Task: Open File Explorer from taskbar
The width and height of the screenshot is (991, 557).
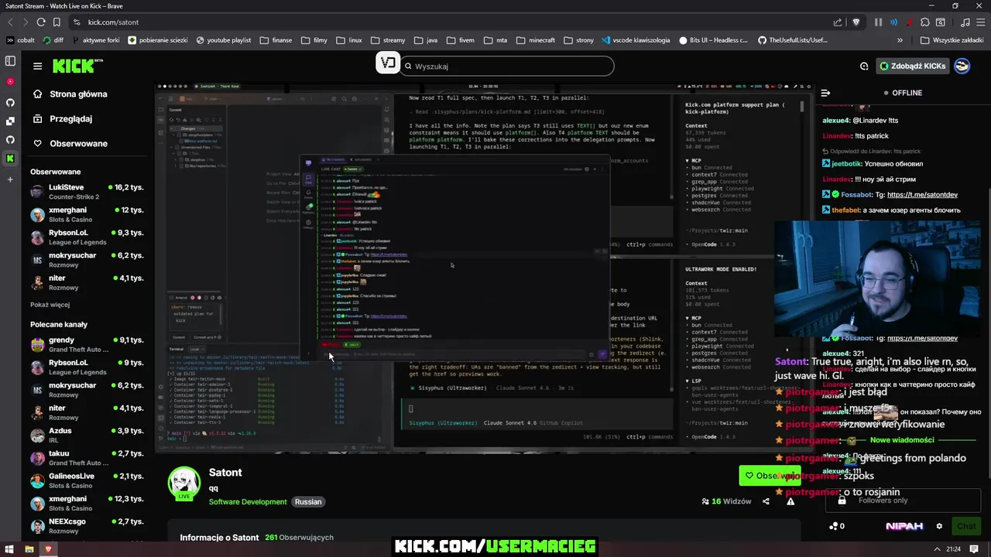Action: click(29, 549)
